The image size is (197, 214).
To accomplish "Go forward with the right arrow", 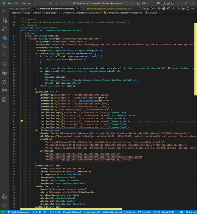I will (x=56, y=3).
